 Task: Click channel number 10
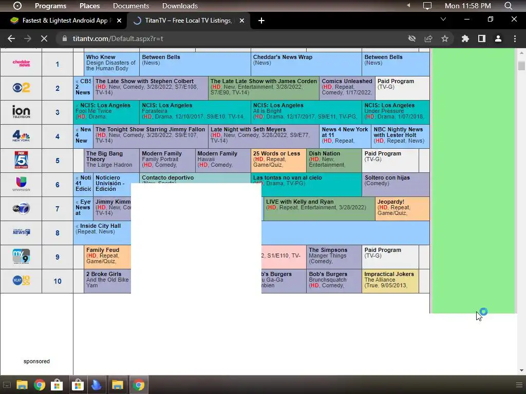[x=58, y=281]
